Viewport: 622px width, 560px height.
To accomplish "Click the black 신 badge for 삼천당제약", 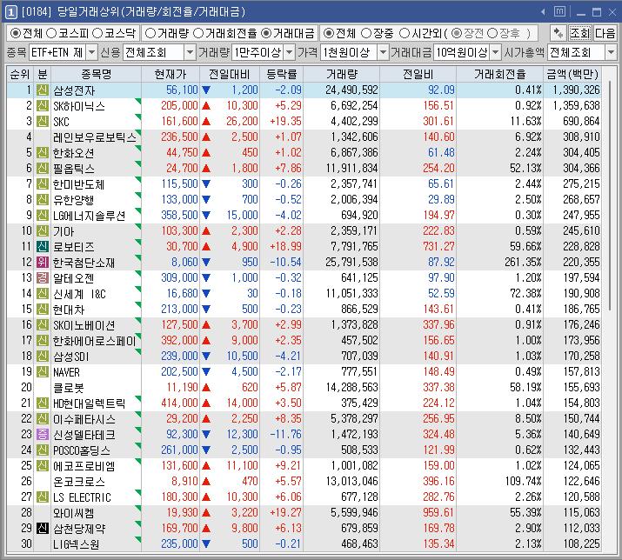I will point(43,528).
